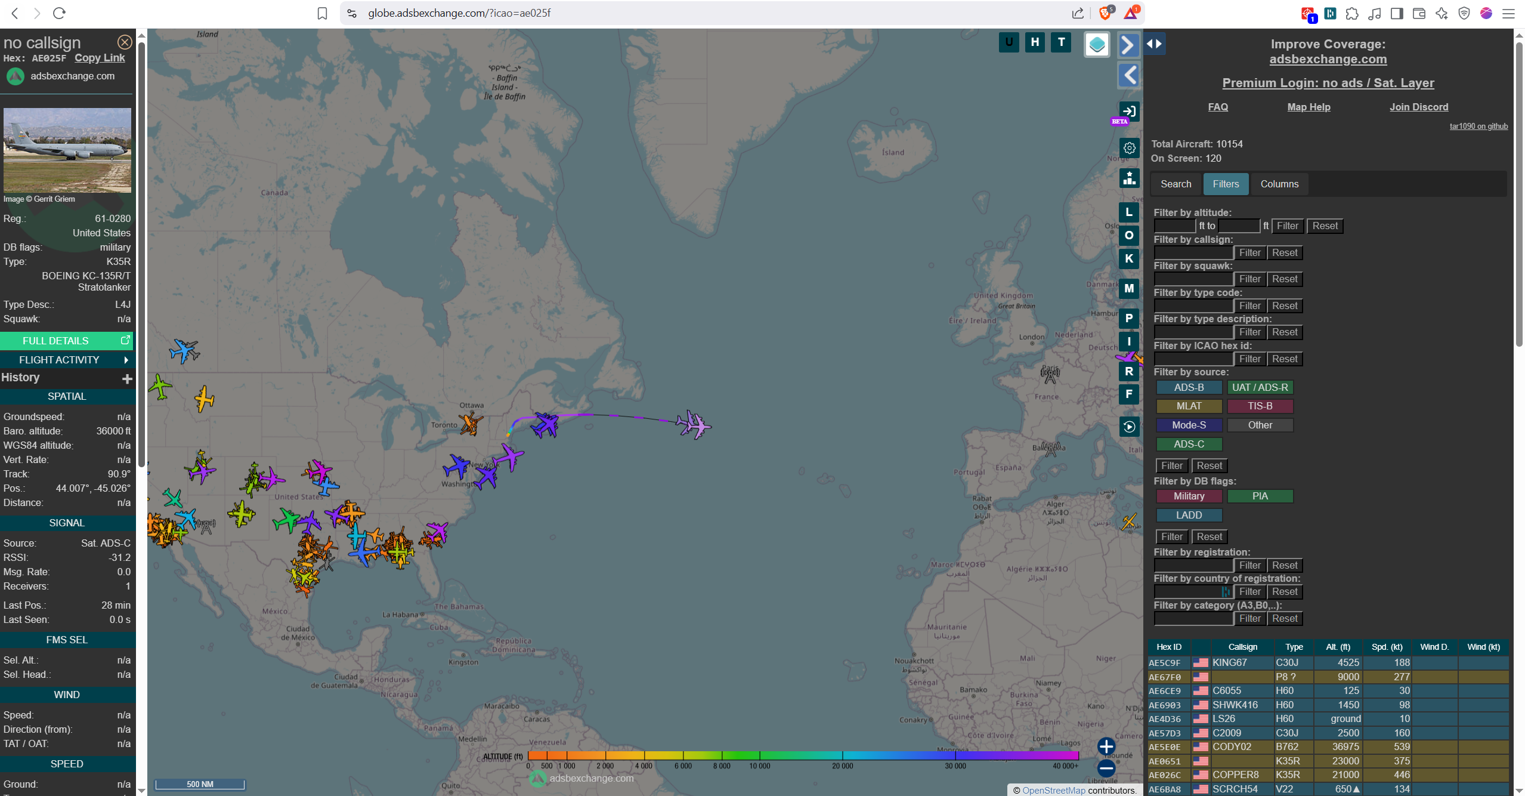Open the Map Help link
This screenshot has width=1525, height=796.
click(1309, 107)
